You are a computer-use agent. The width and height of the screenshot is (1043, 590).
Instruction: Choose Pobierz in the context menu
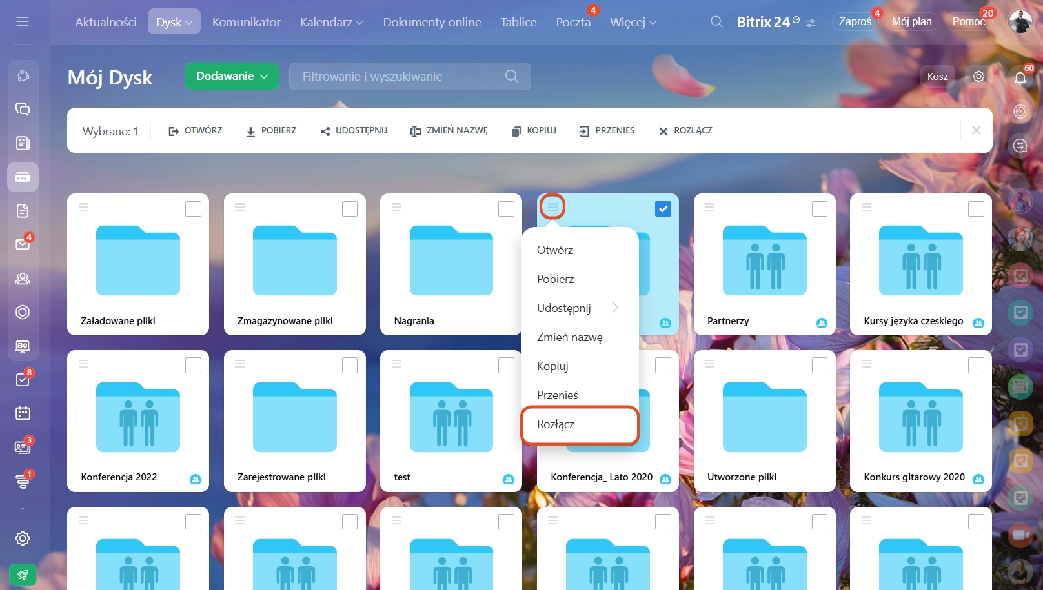tap(556, 279)
